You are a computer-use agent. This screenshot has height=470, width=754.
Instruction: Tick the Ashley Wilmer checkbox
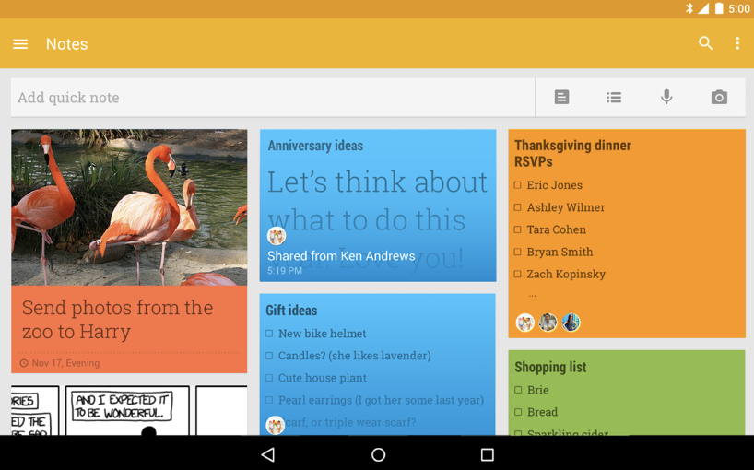coord(518,207)
